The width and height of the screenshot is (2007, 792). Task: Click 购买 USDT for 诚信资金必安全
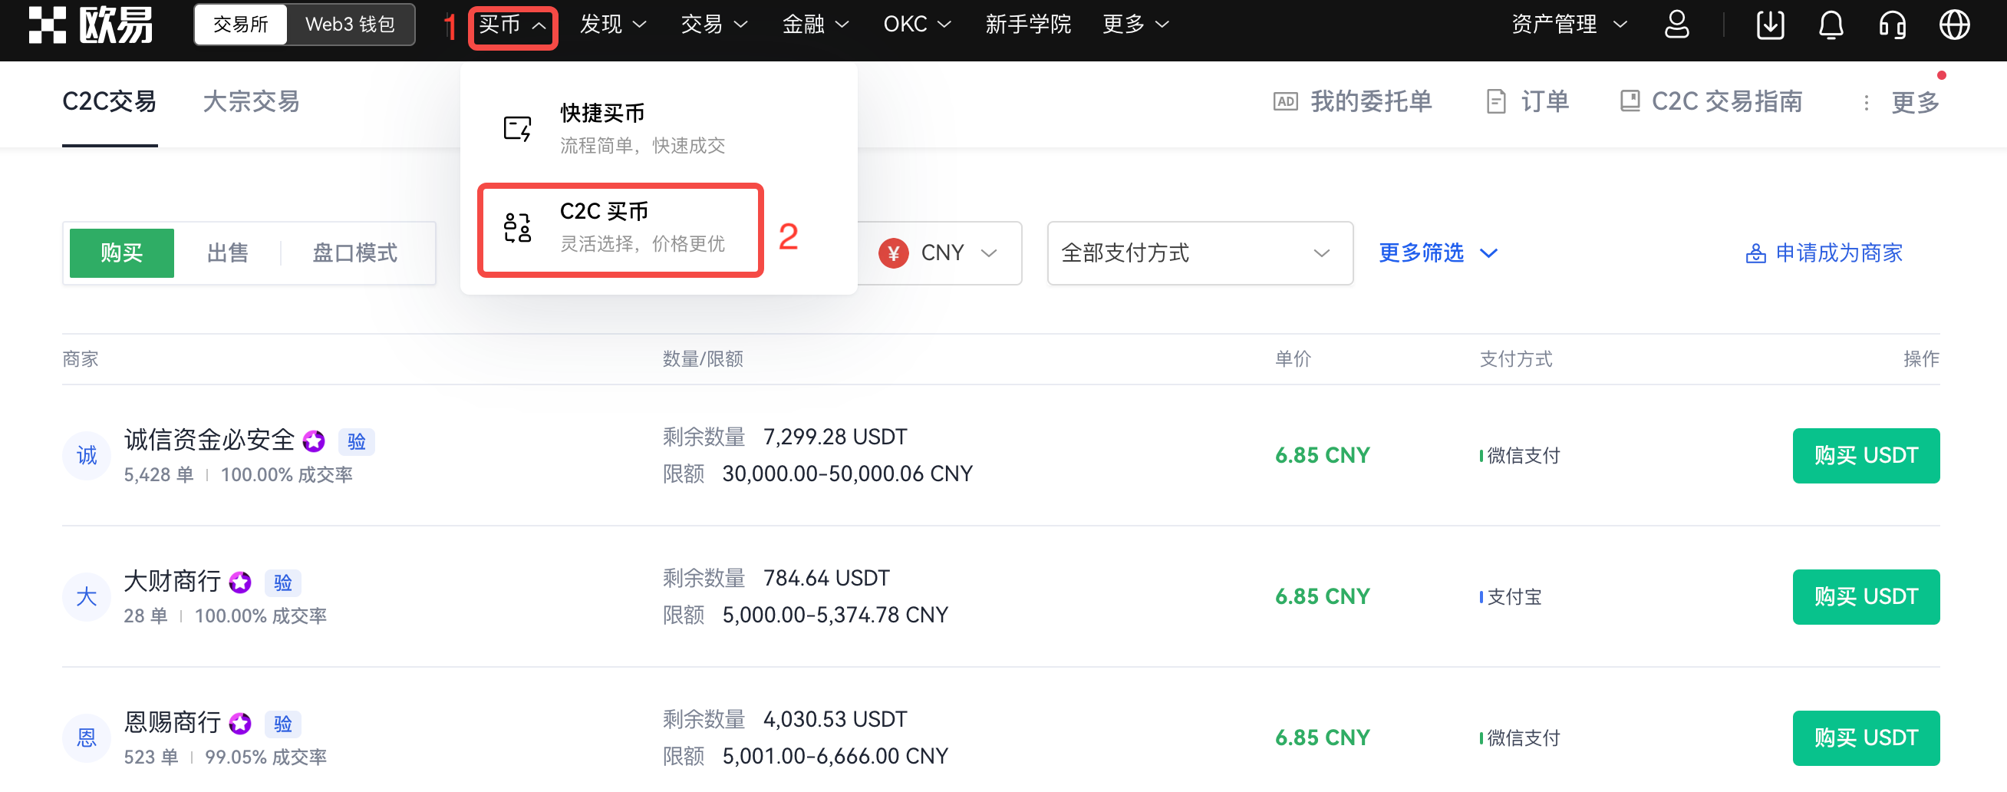click(1866, 455)
